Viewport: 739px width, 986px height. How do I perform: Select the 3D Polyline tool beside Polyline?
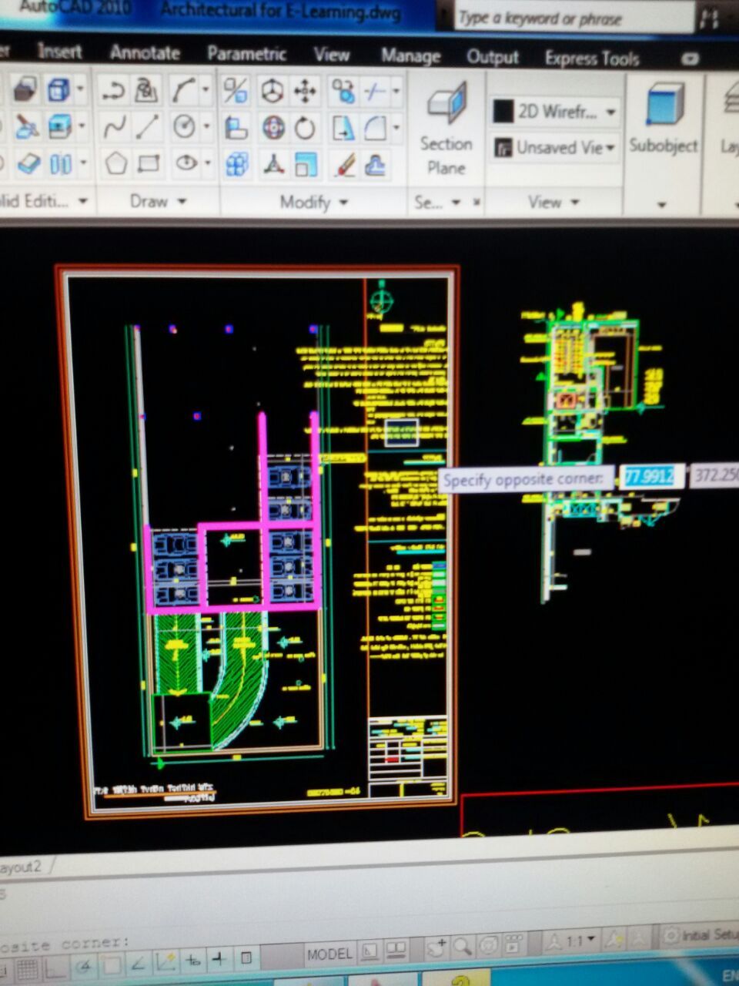pyautogui.click(x=147, y=92)
